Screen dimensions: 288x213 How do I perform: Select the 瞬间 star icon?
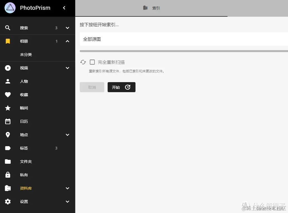click(x=8, y=108)
